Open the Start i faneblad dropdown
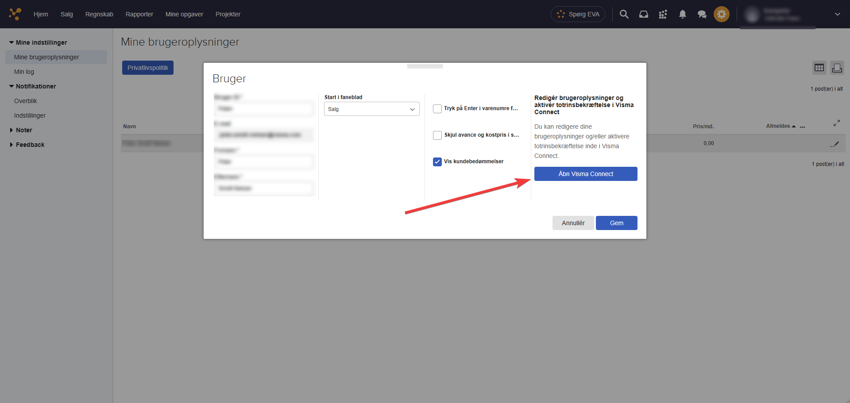This screenshot has height=403, width=850. [x=372, y=109]
